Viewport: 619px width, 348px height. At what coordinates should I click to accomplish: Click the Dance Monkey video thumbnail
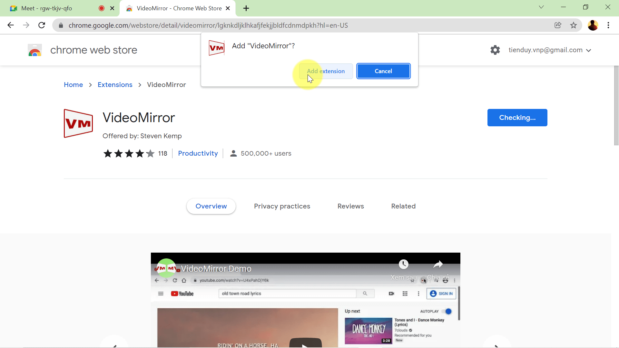click(368, 331)
